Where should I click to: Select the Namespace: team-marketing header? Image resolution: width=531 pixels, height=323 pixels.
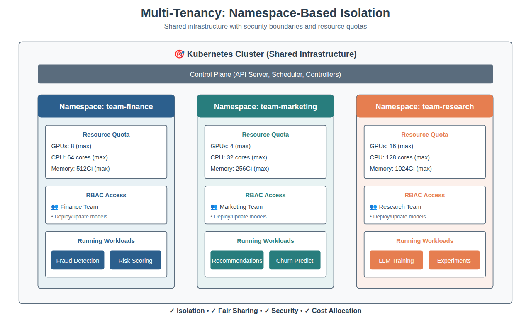[265, 107]
